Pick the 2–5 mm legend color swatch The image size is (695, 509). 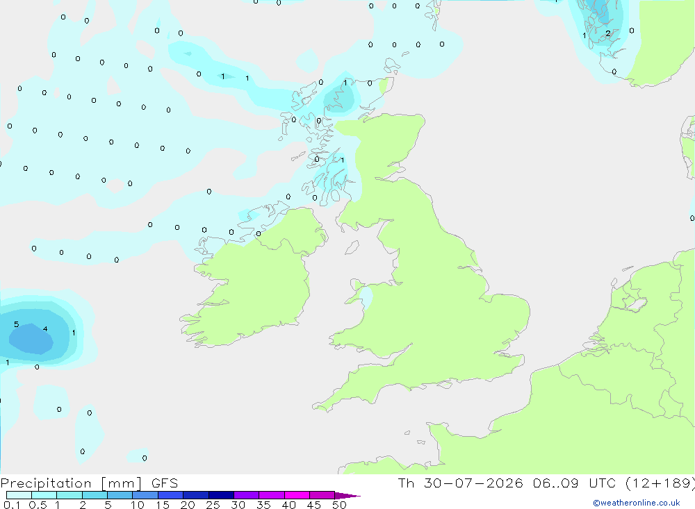click(x=95, y=495)
